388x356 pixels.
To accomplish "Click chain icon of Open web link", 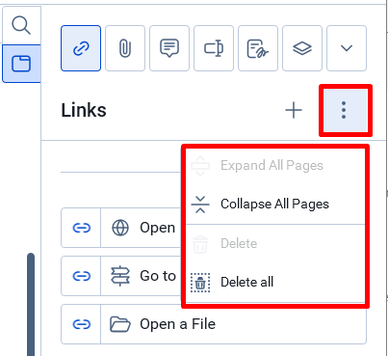I will [x=82, y=228].
